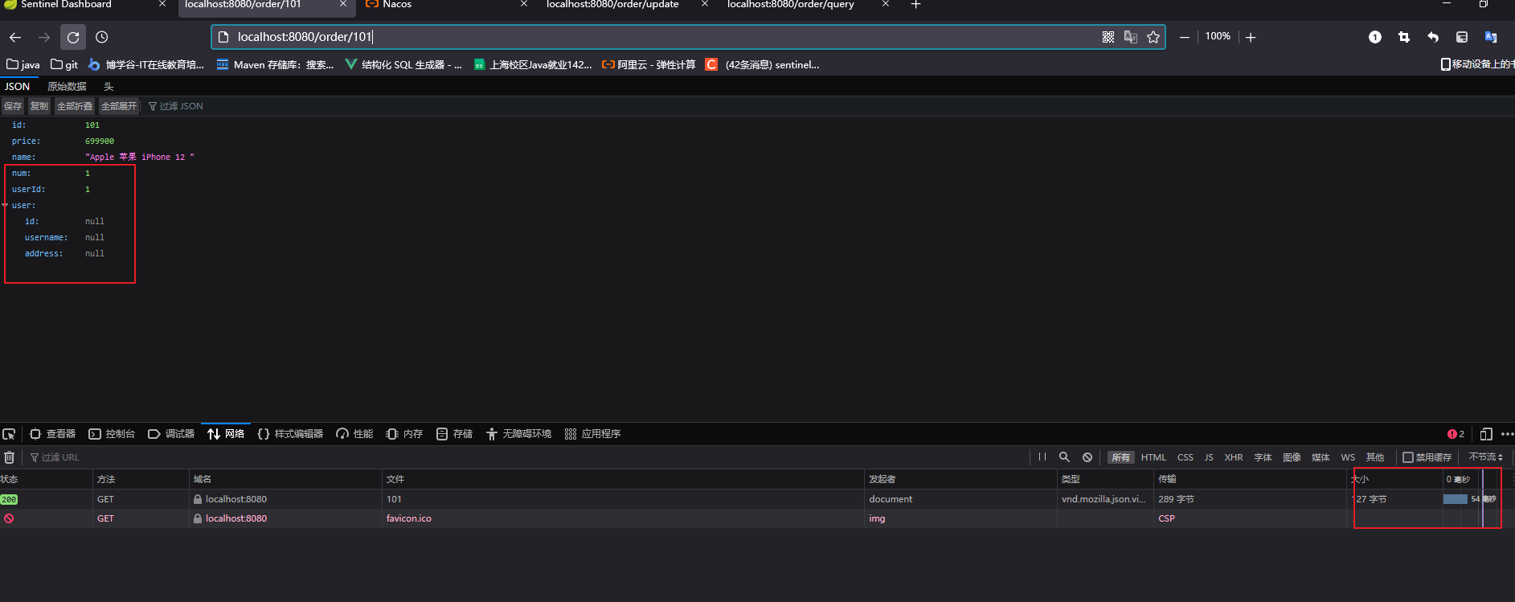The width and height of the screenshot is (1515, 602).
Task: Collapse the user object node
Action: click(5, 205)
